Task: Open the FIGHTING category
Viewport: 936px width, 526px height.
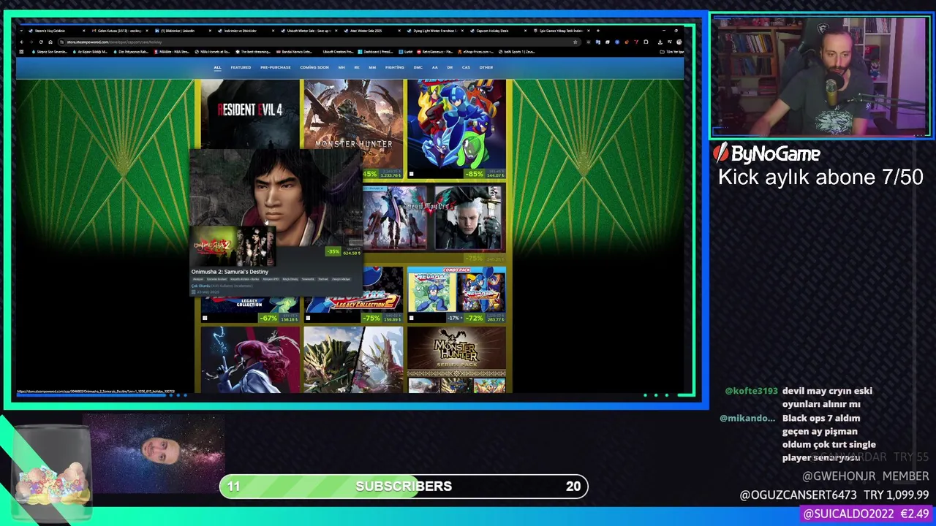Action: (395, 67)
